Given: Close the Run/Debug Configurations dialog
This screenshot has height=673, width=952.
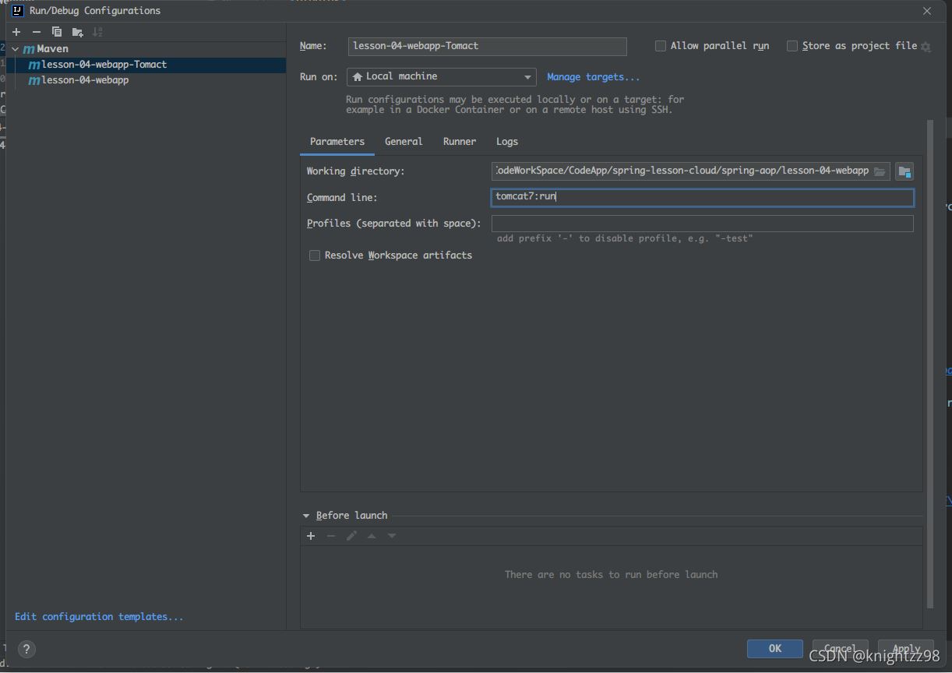Looking at the screenshot, I should tap(927, 11).
